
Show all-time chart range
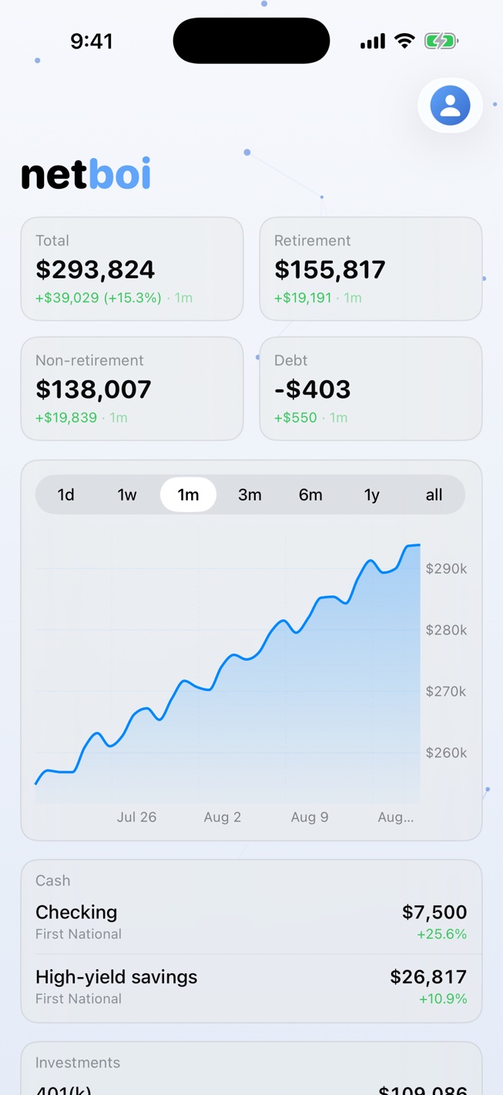pyautogui.click(x=434, y=495)
